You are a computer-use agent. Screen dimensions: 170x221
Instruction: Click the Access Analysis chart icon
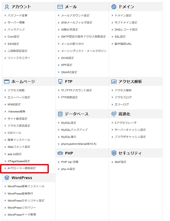pyautogui.click(x=114, y=82)
